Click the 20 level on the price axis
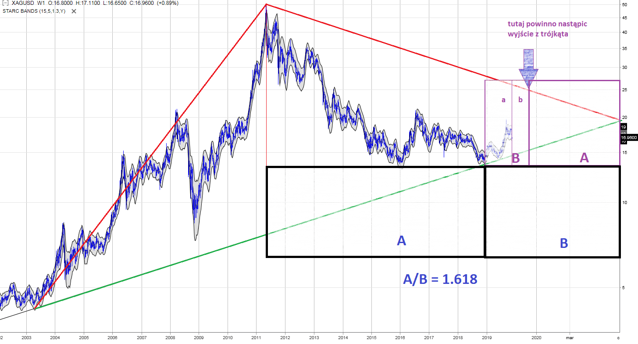This screenshot has height=344, width=638. pyautogui.click(x=624, y=117)
